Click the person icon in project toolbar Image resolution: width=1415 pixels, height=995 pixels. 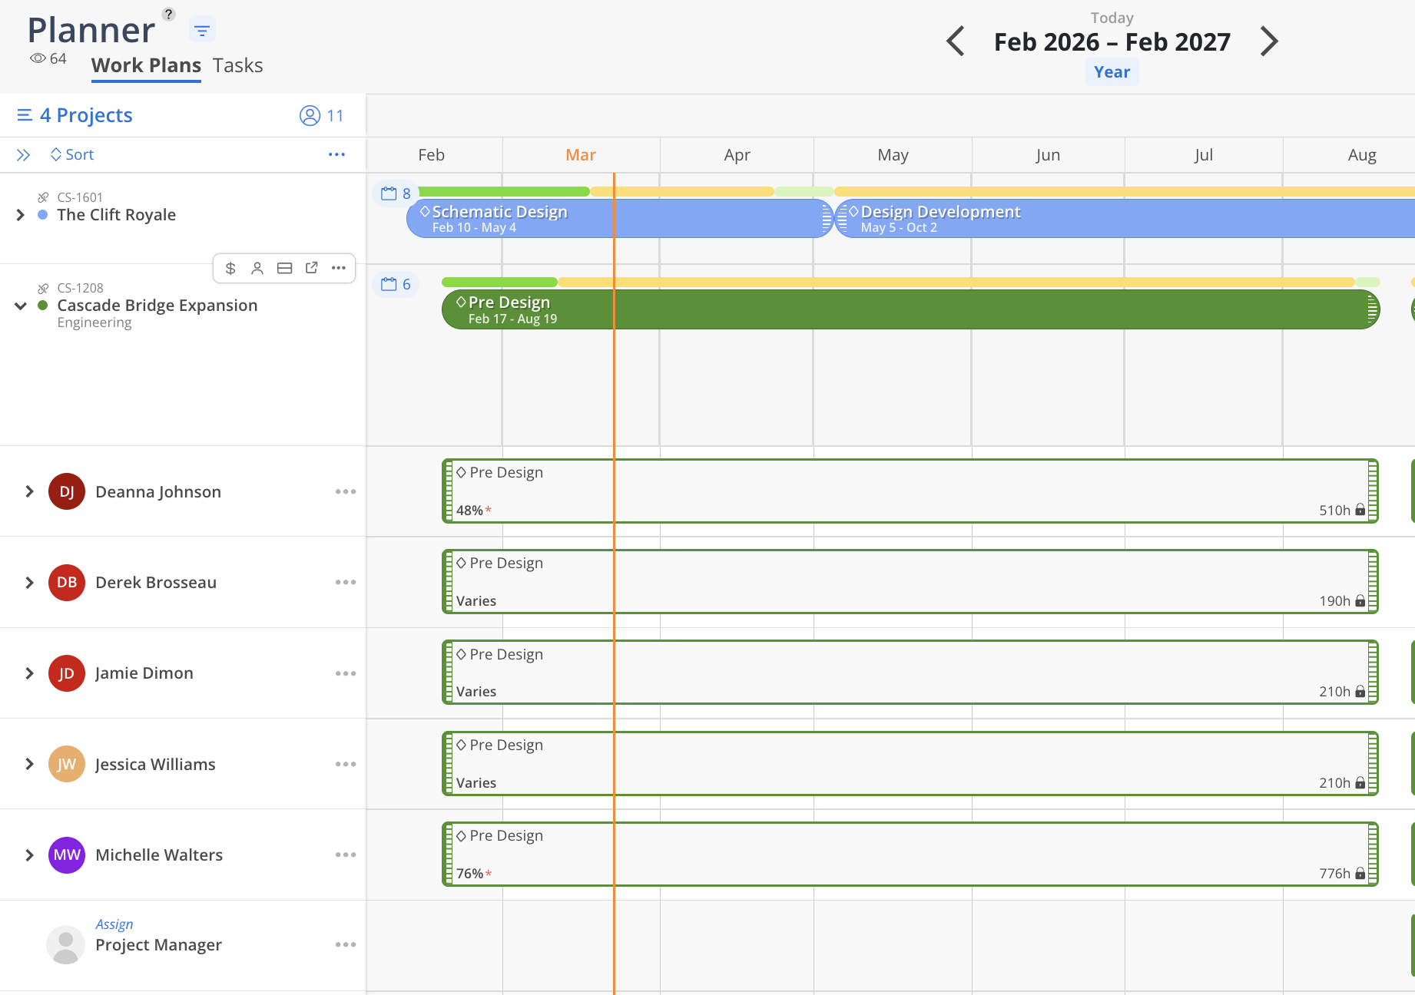coord(257,268)
